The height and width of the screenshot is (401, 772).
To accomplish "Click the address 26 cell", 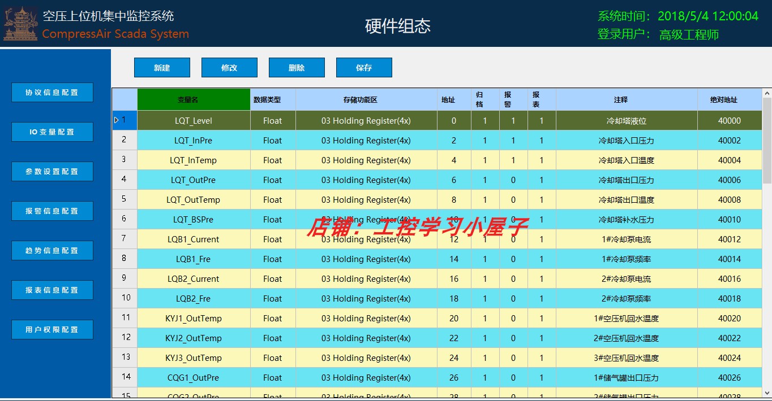I will click(454, 377).
